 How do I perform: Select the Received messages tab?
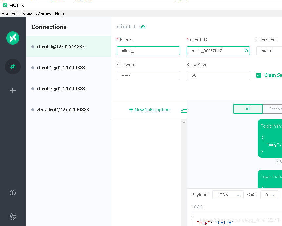tap(272, 109)
